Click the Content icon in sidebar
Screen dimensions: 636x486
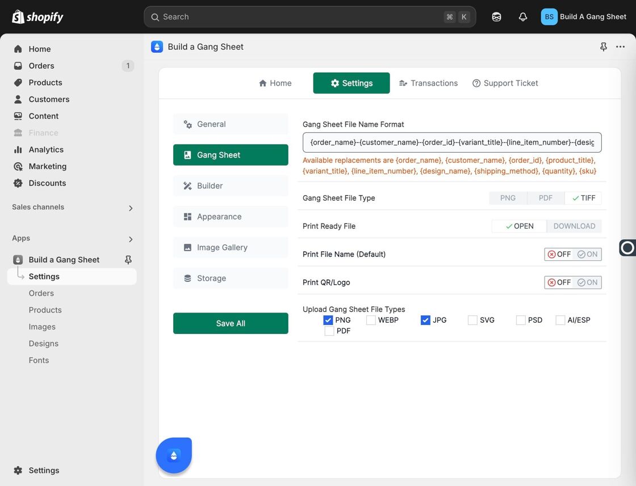click(x=18, y=116)
